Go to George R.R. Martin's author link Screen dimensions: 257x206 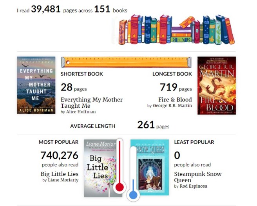pos(172,106)
